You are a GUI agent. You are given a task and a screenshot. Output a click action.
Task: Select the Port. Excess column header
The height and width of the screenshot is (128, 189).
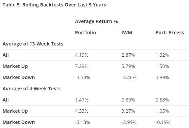[x=170, y=33]
